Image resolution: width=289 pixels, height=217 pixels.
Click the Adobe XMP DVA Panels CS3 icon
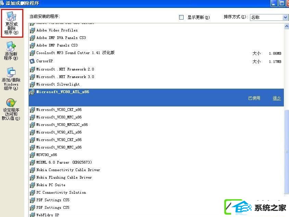[32, 38]
